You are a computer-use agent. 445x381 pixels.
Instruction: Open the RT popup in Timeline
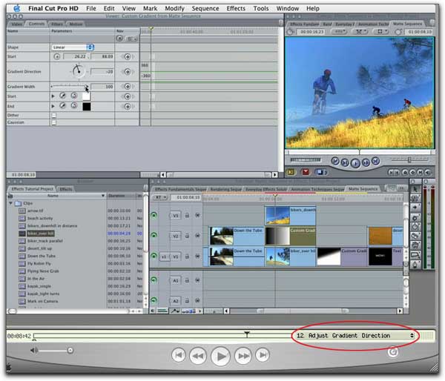point(160,197)
